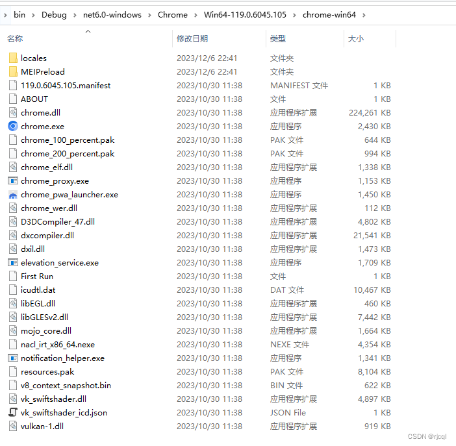Select the nacl_irt_x86_64.nexe file name
The height and width of the screenshot is (446, 456).
pos(58,345)
